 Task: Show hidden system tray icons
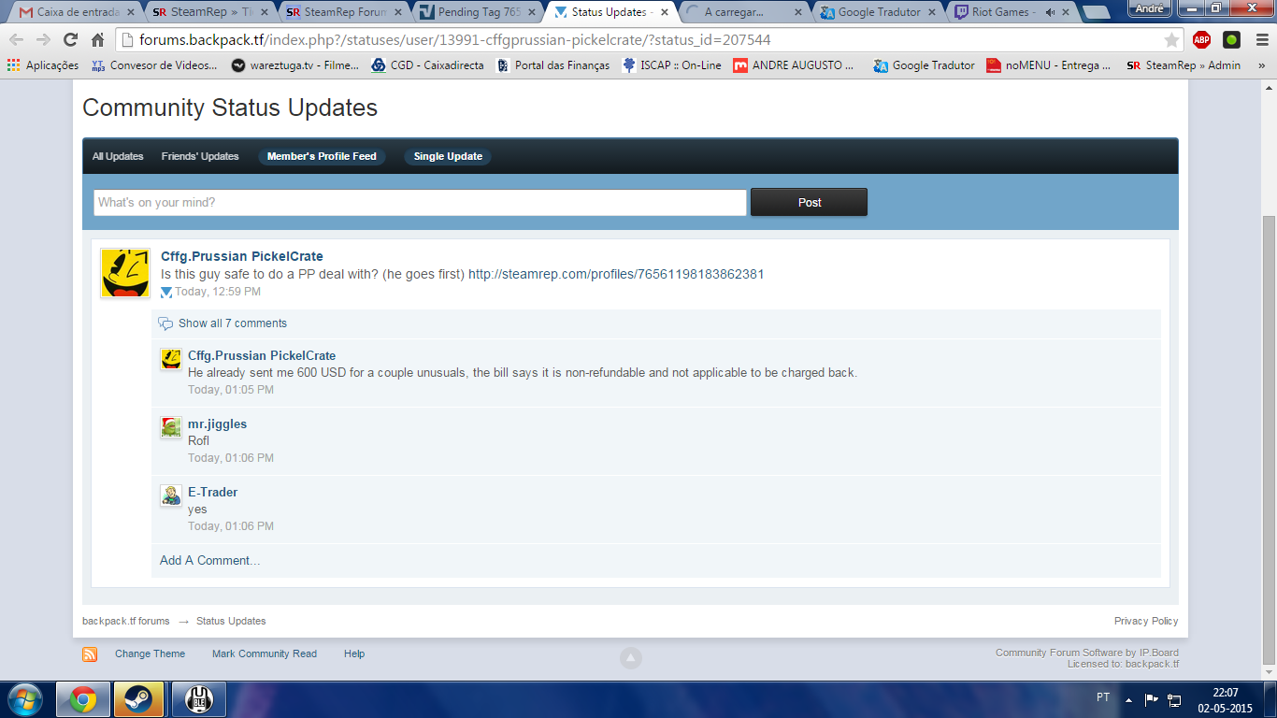coord(1128,699)
